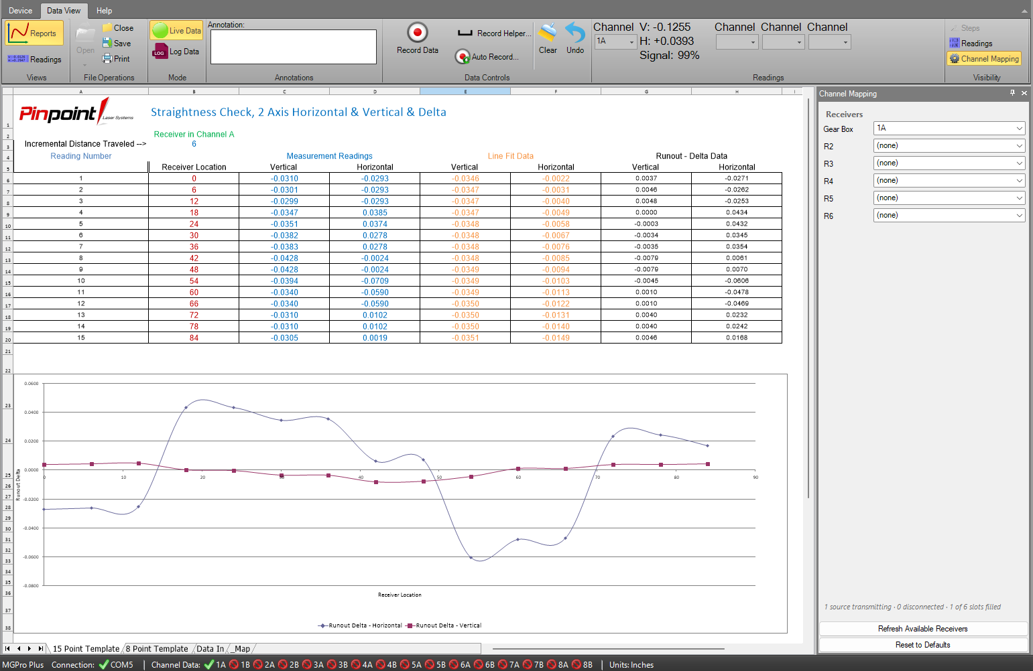The width and height of the screenshot is (1033, 671).
Task: Go to the first sheet tab
Action: [x=7, y=648]
